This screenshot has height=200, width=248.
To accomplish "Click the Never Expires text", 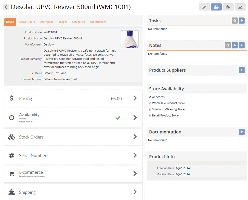I will tap(26, 122).
